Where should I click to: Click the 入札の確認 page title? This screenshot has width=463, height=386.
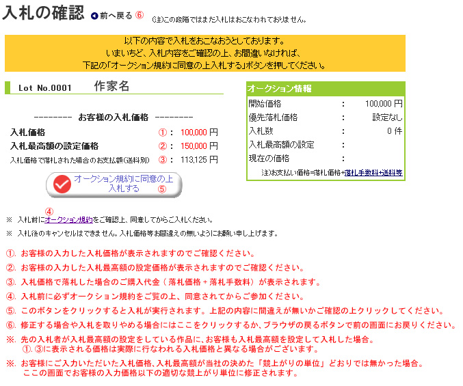(44, 14)
